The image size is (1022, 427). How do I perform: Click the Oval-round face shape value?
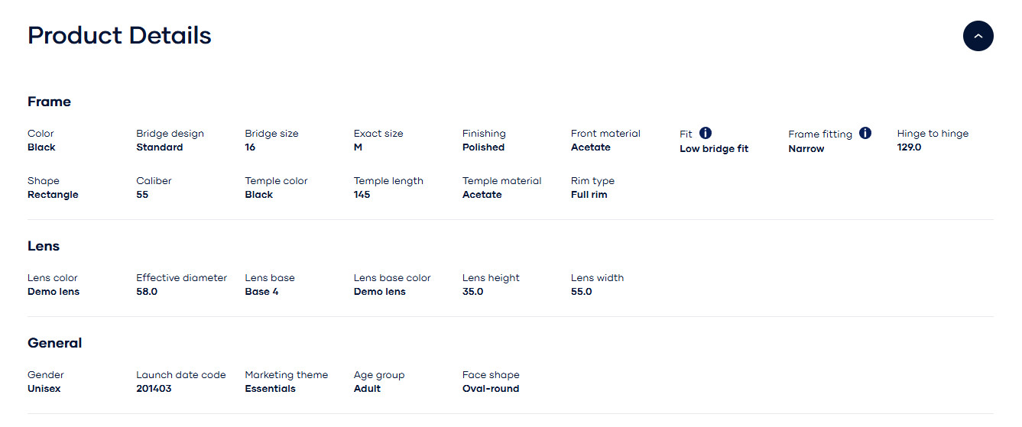coord(491,389)
